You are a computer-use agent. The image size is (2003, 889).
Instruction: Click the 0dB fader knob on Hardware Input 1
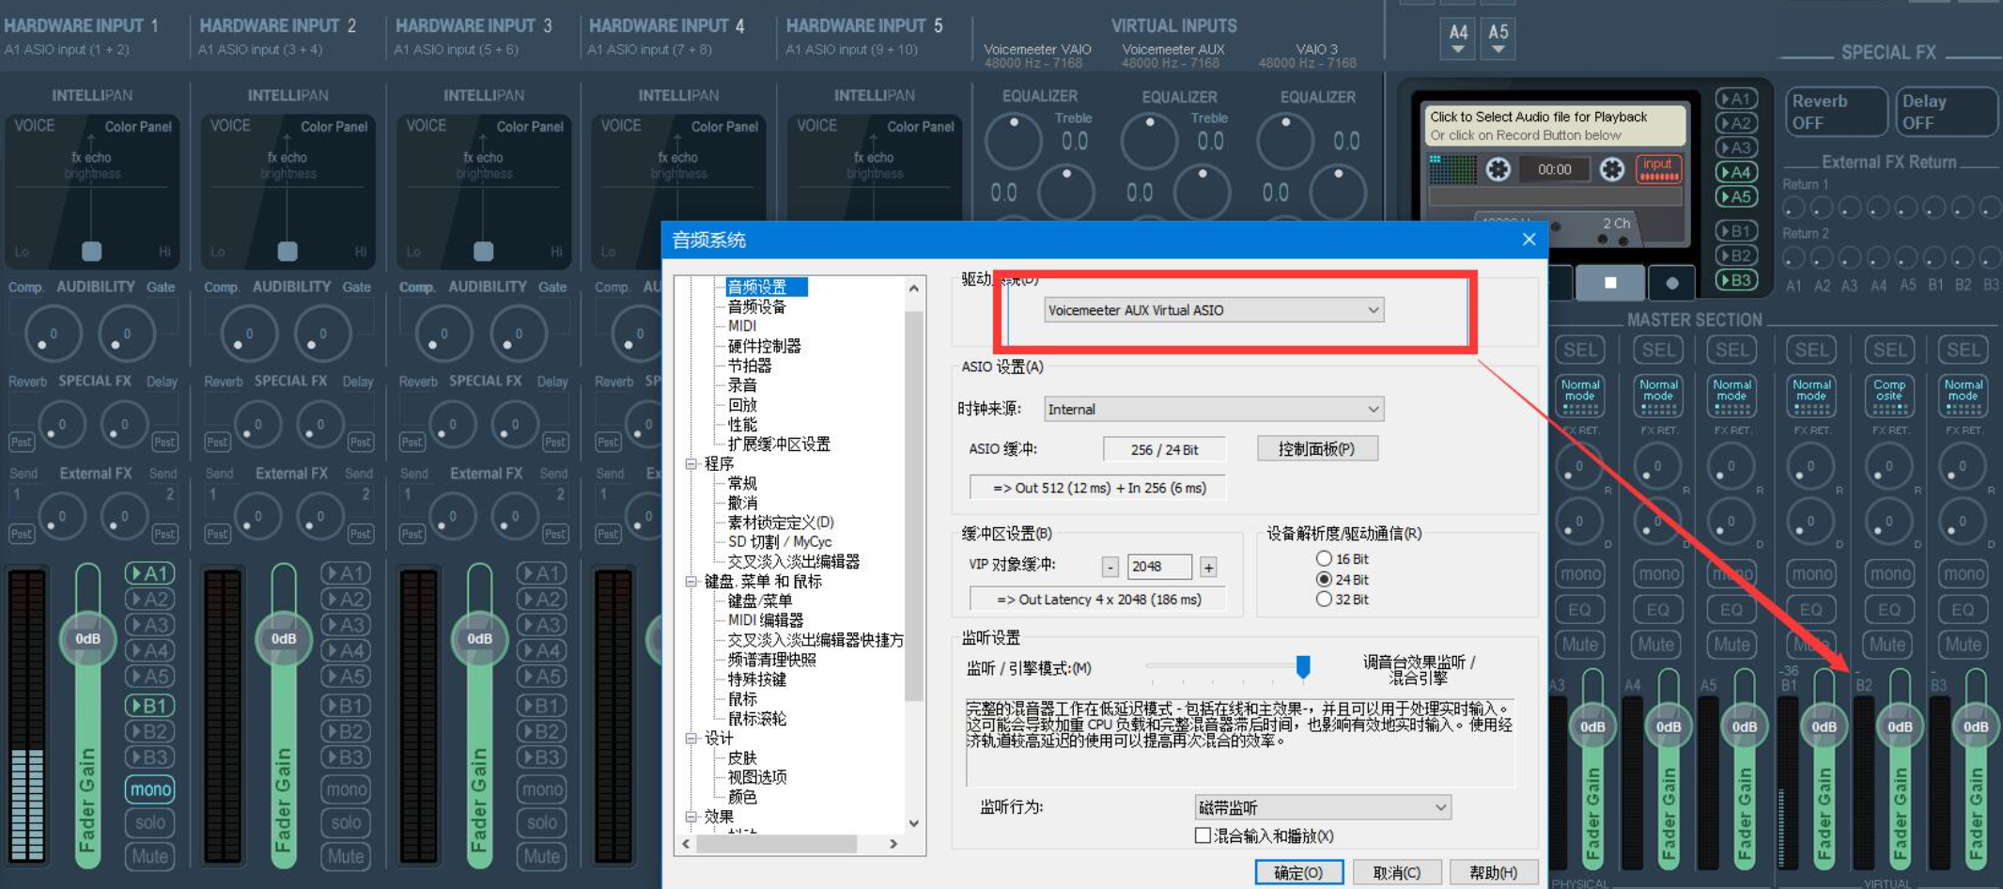[87, 639]
